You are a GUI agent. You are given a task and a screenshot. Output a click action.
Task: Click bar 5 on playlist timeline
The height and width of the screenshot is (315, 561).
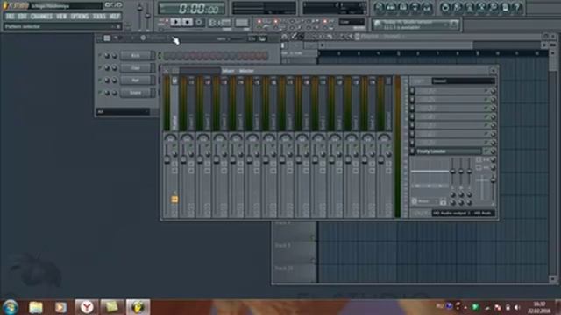tap(398, 53)
